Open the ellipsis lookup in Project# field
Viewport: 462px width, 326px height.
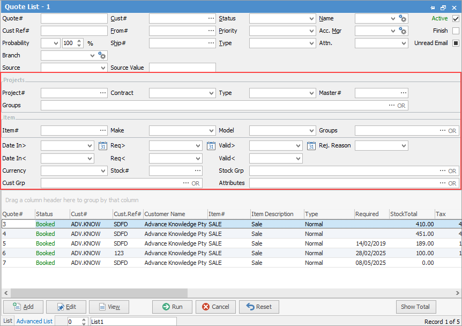click(103, 93)
